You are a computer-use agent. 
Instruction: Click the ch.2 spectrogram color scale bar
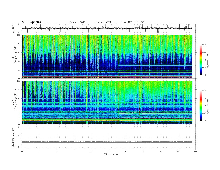tap(201, 106)
